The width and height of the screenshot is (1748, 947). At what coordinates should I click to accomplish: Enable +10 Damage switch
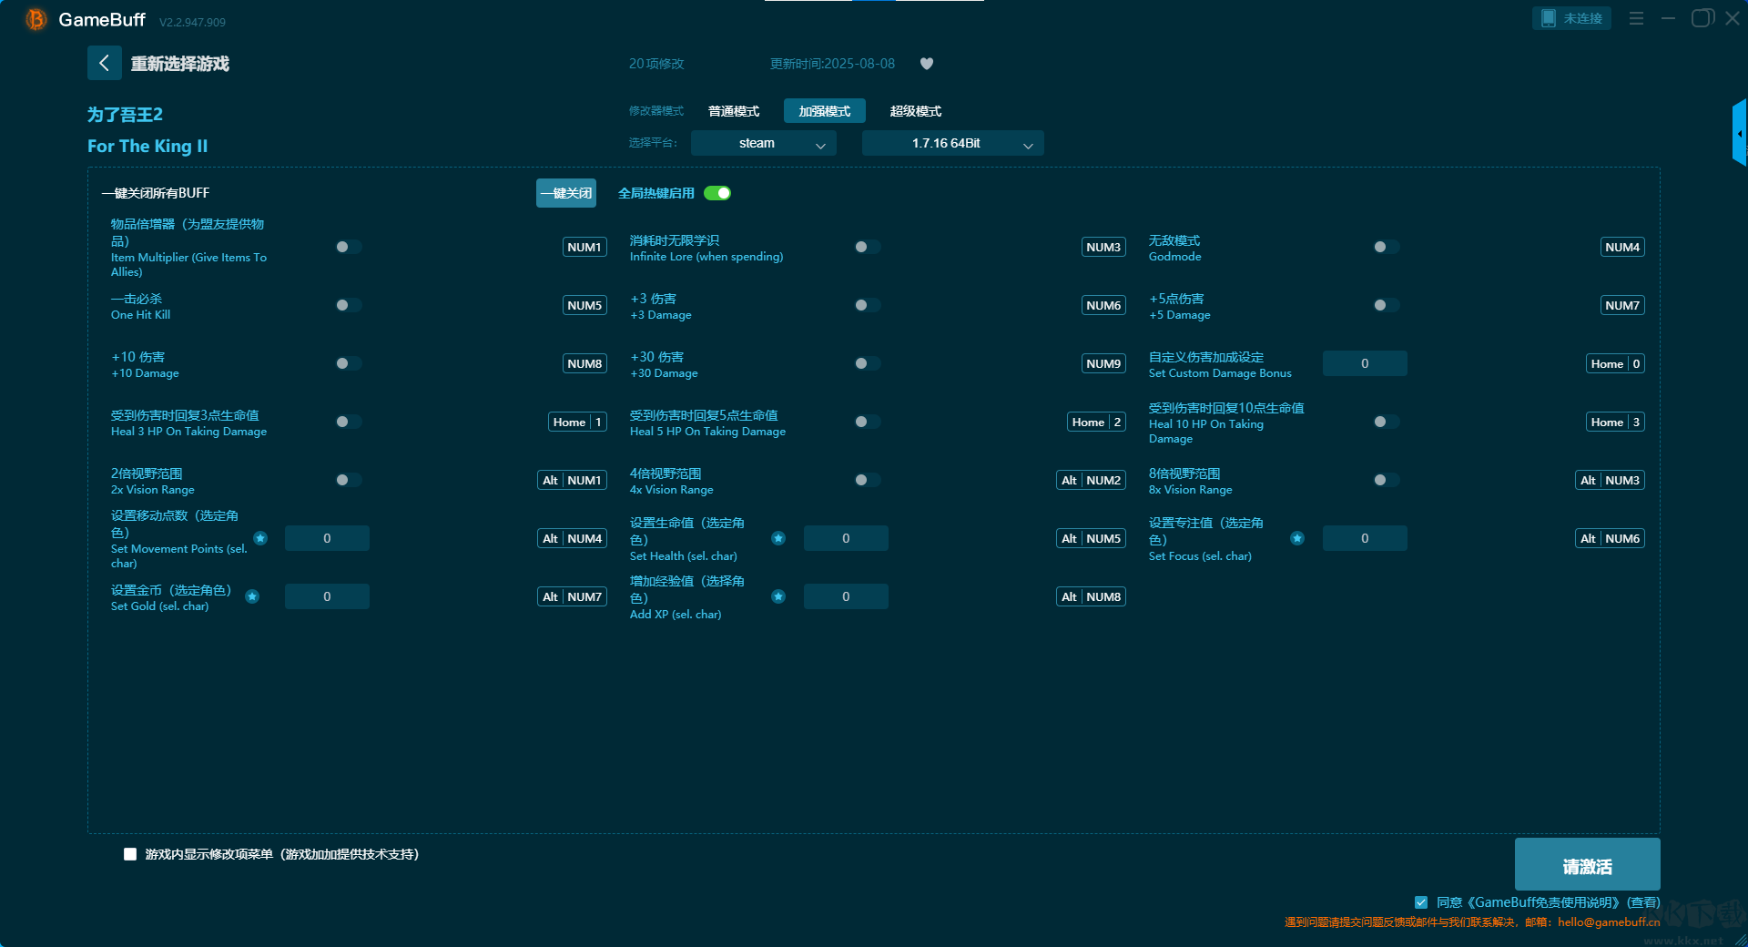(x=349, y=363)
